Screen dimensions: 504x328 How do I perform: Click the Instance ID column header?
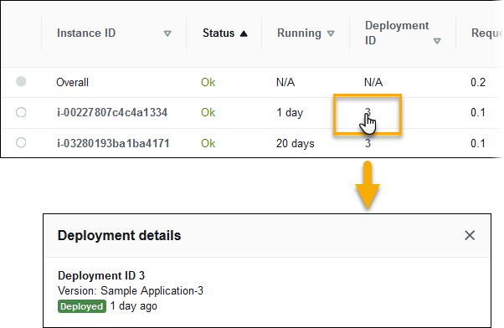tap(86, 33)
